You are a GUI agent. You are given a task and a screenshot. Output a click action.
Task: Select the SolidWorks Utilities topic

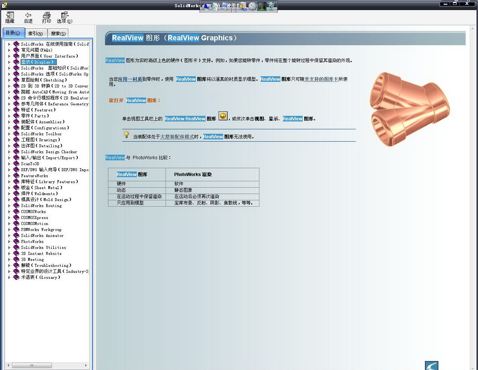click(x=43, y=247)
